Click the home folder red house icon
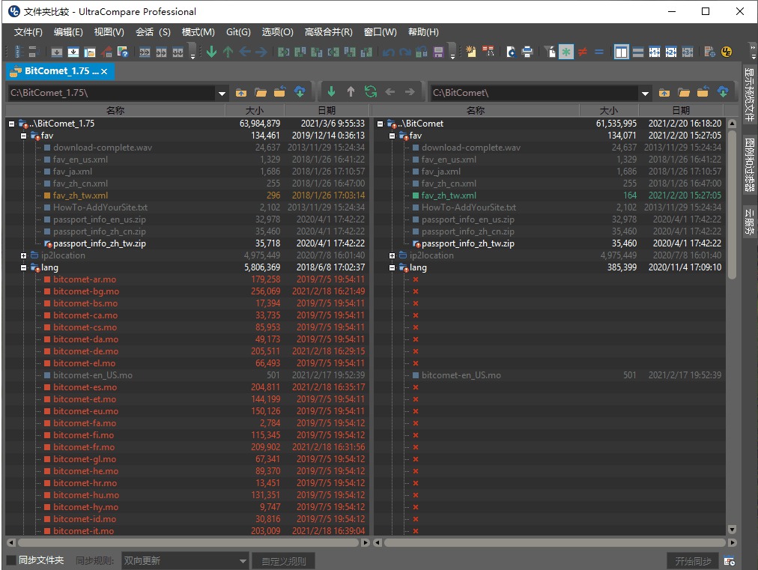This screenshot has width=758, height=570. [x=106, y=52]
